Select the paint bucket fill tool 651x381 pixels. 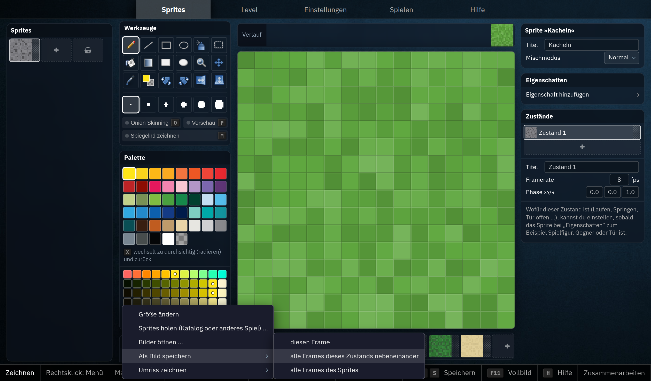pyautogui.click(x=130, y=63)
